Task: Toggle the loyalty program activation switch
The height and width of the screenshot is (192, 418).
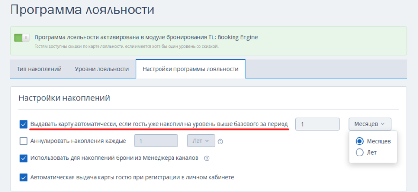Action: [22, 37]
